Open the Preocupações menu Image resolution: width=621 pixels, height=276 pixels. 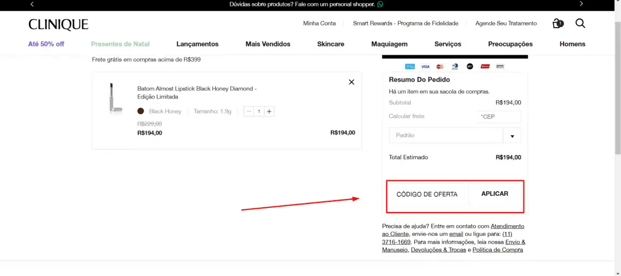pos(510,44)
